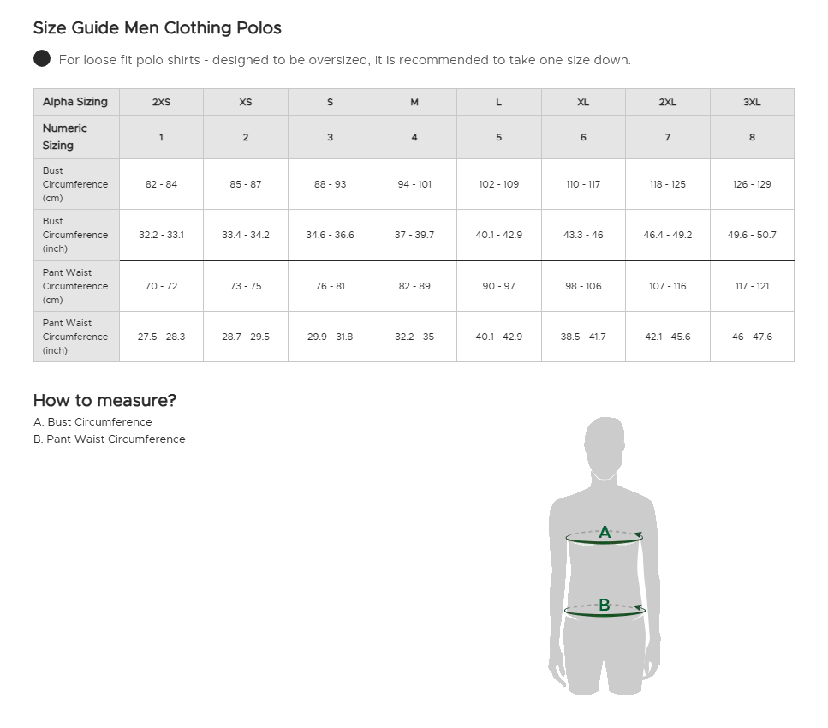Select pant waist cell 27.5 - 28.3
Viewport: 828px width, 728px height.
(x=161, y=337)
